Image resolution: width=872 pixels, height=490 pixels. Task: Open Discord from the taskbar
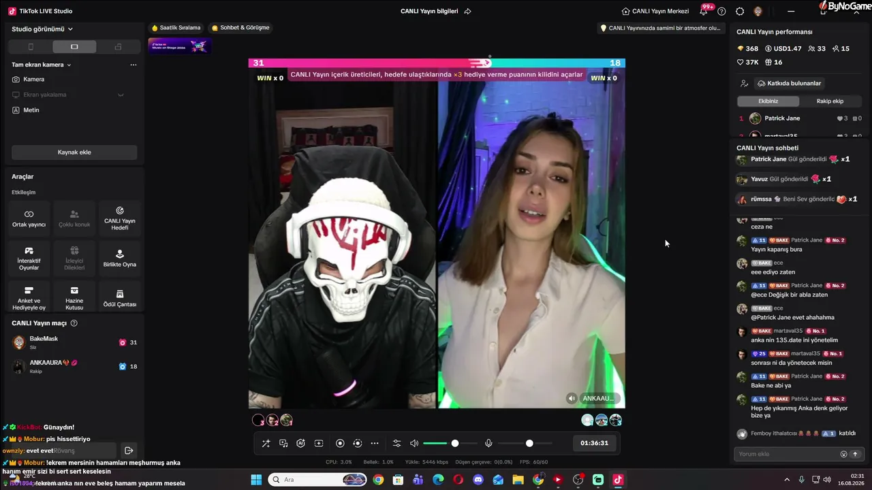(x=478, y=480)
